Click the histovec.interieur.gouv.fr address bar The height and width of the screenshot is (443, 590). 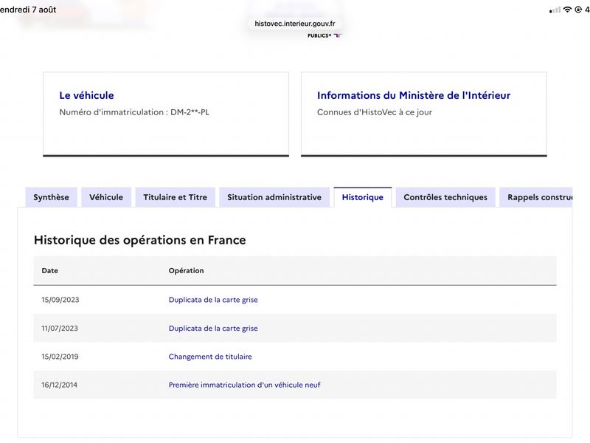tap(294, 24)
